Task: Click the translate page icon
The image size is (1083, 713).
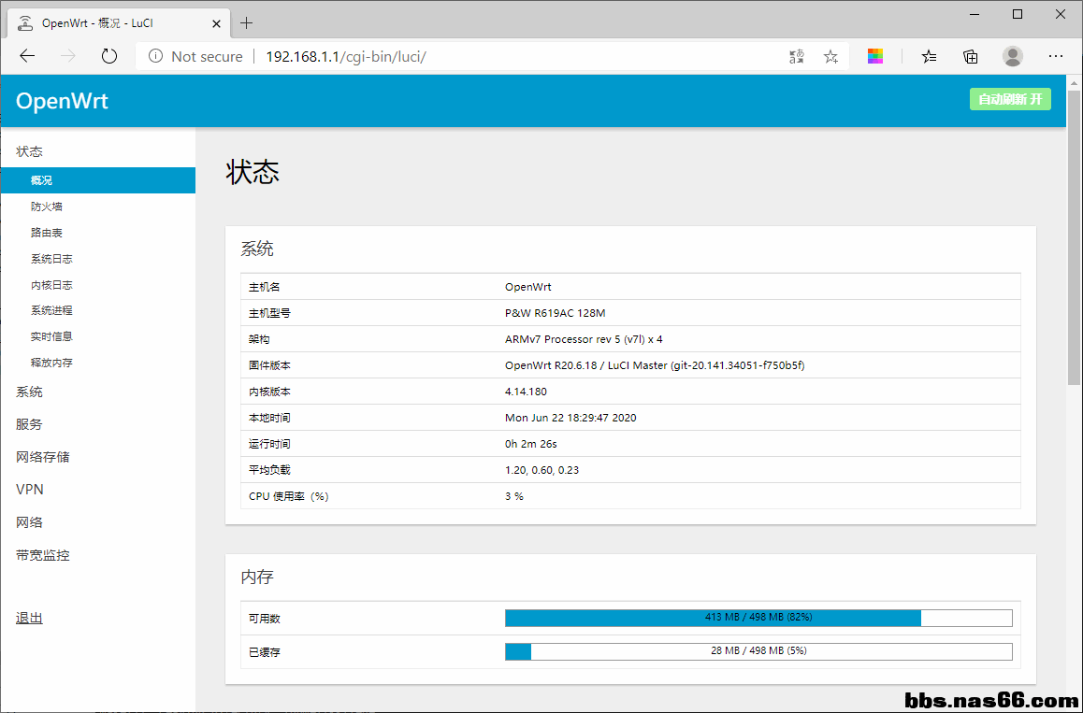Action: [x=796, y=56]
